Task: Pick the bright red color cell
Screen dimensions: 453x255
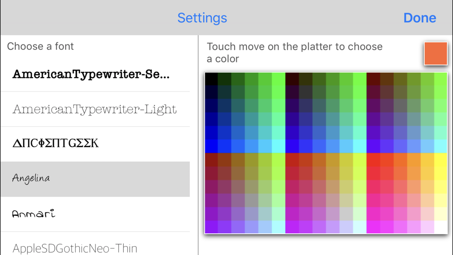Action: coord(373,160)
